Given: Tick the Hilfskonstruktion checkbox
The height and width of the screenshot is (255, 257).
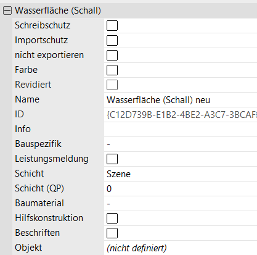Looking at the screenshot, I should pyautogui.click(x=112, y=218).
